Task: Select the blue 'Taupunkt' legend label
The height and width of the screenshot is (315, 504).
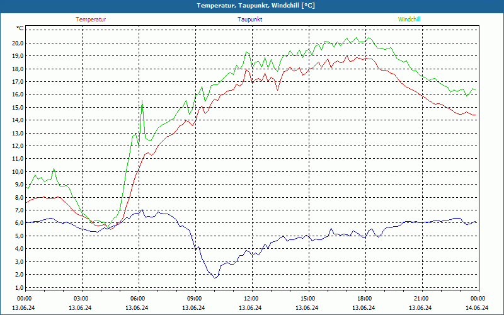Action: click(249, 20)
